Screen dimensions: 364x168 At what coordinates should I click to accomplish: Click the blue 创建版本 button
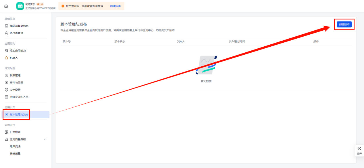[x=344, y=24]
